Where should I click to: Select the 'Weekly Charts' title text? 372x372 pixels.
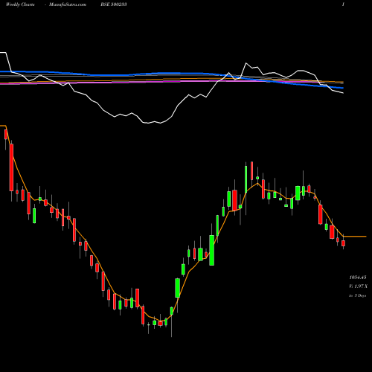pyautogui.click(x=20, y=4)
